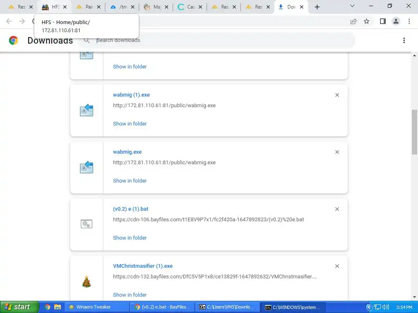Screen dimensions: 418x313
Task: Show VMChristmasifier (1).exe in folder
Action: 130,295
